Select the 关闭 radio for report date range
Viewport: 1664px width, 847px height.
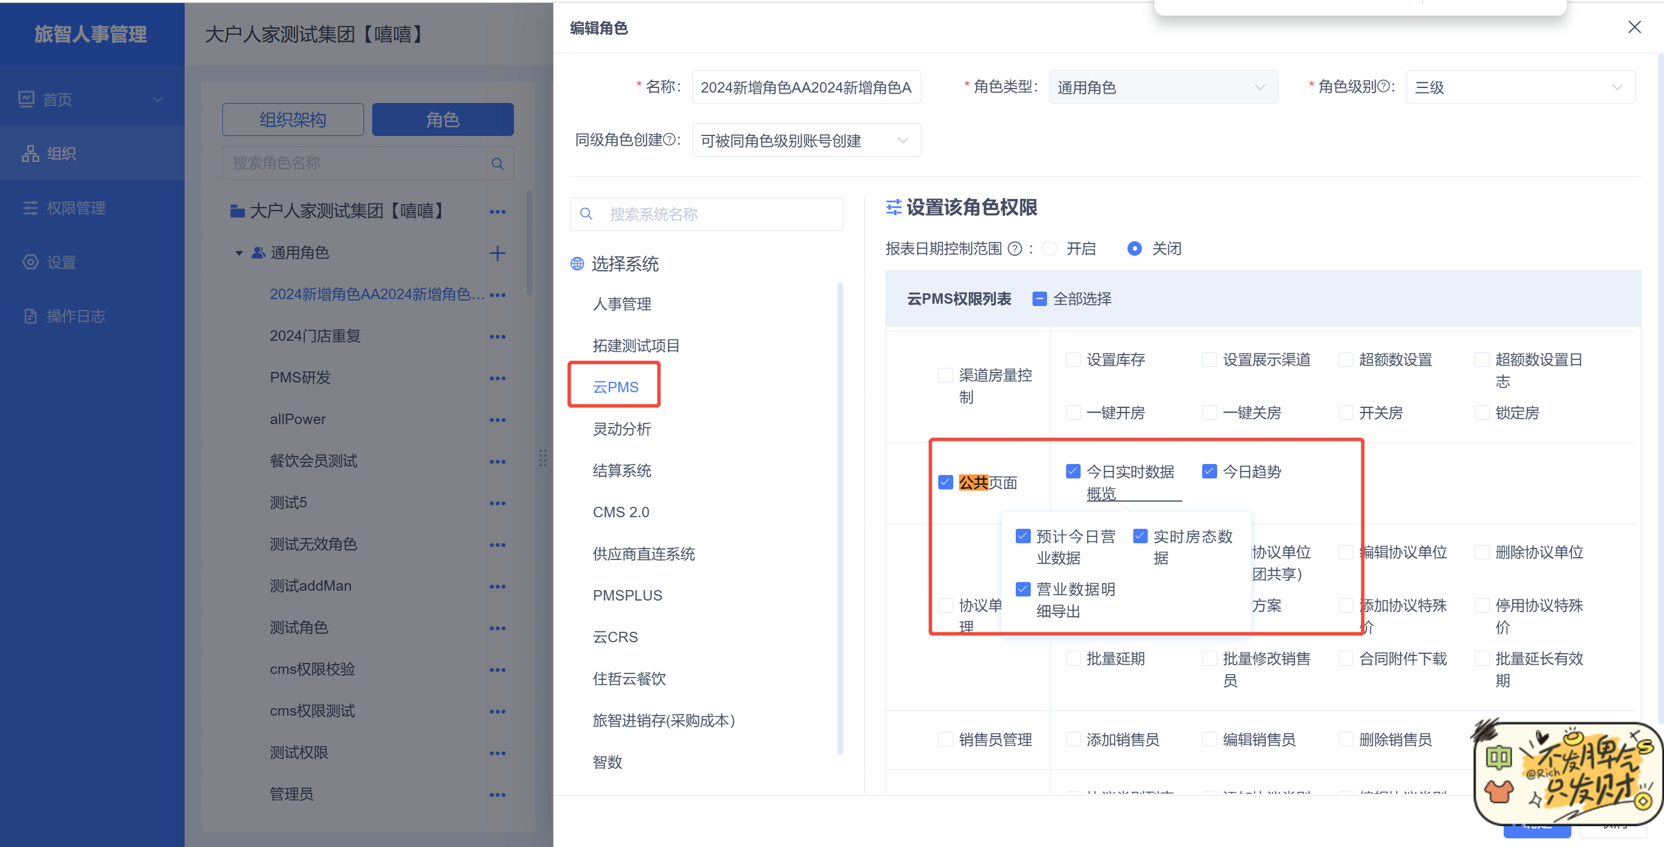coord(1134,249)
